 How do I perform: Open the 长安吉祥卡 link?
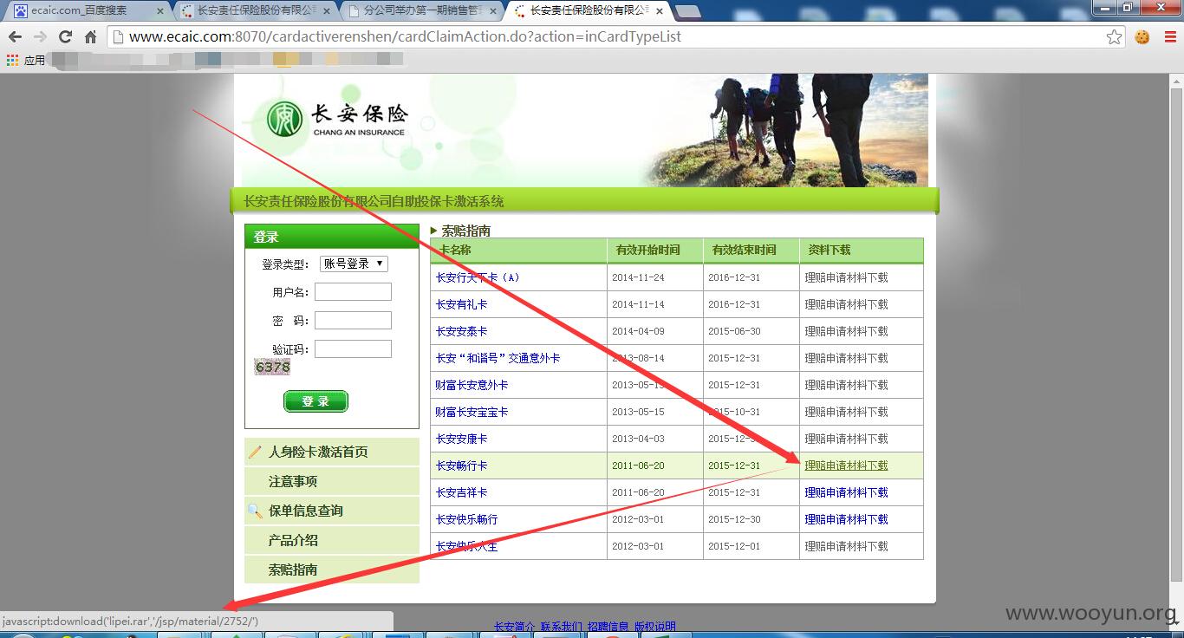(x=461, y=492)
